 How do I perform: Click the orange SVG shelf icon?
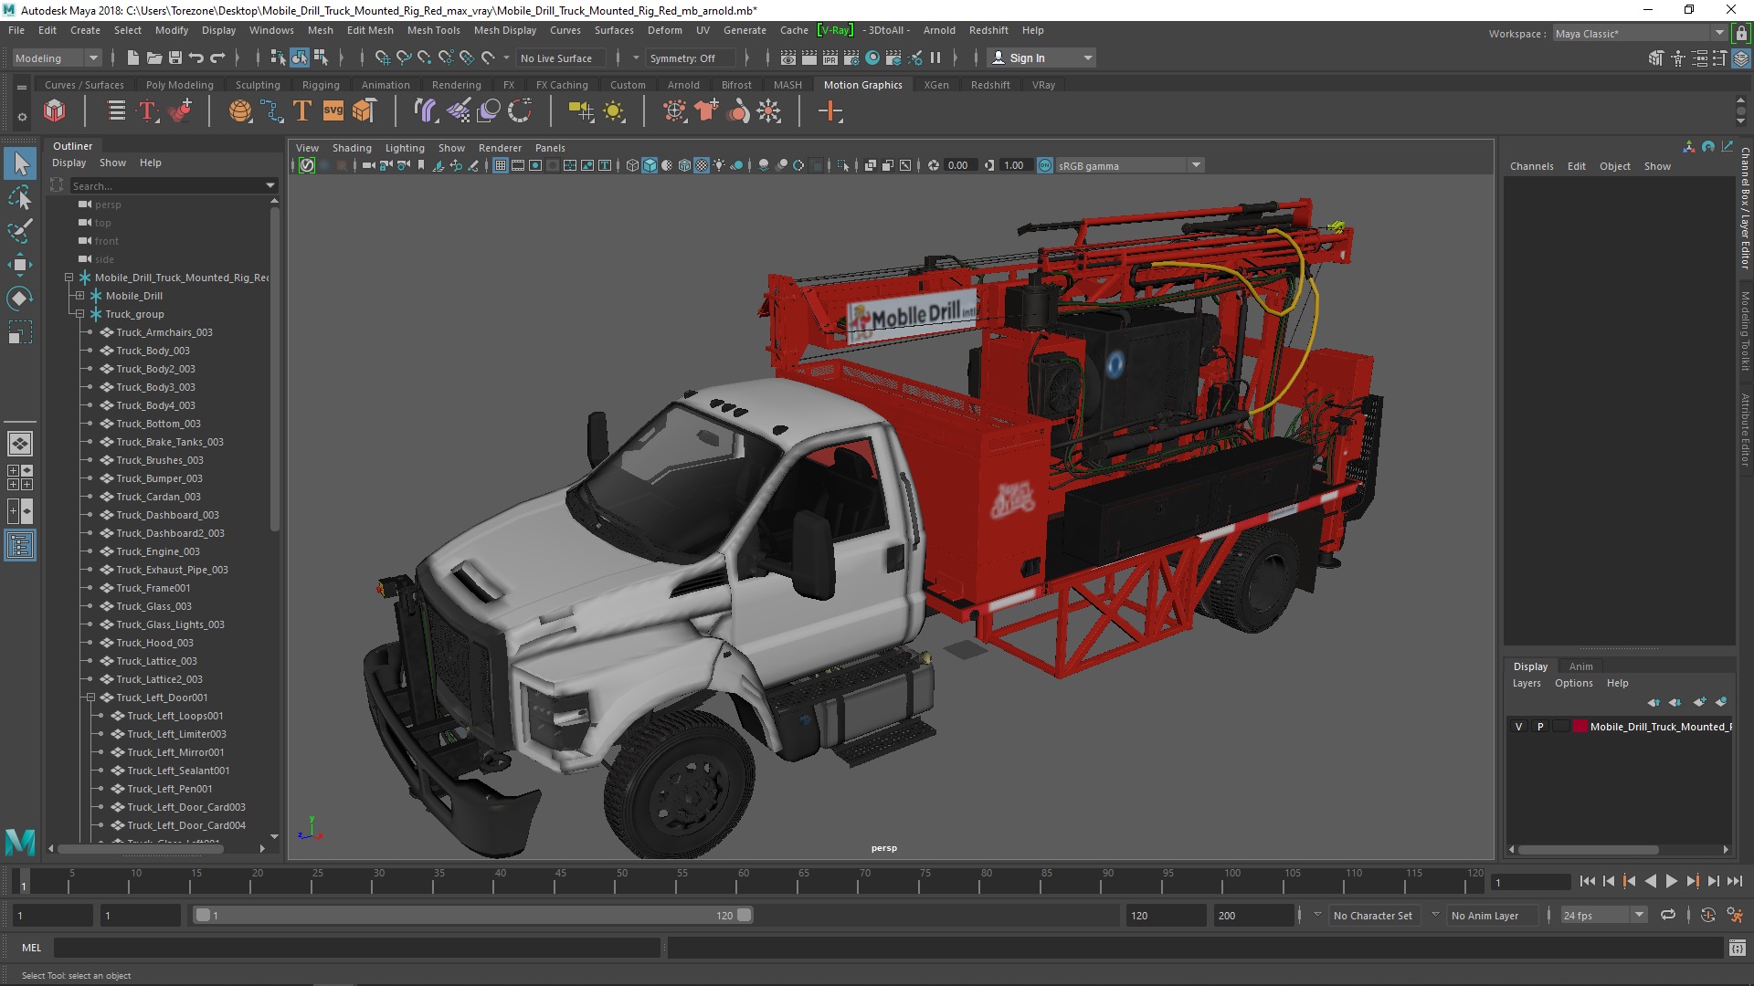coord(333,111)
